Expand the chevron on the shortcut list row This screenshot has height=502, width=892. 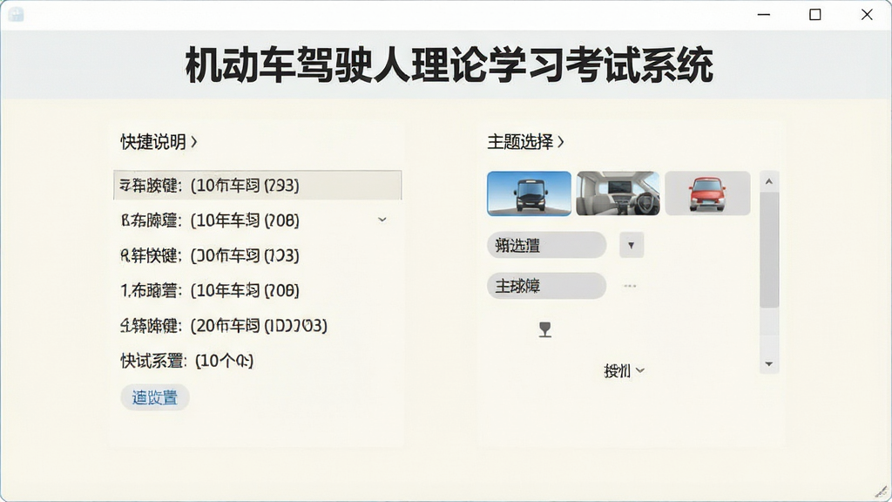(x=382, y=220)
